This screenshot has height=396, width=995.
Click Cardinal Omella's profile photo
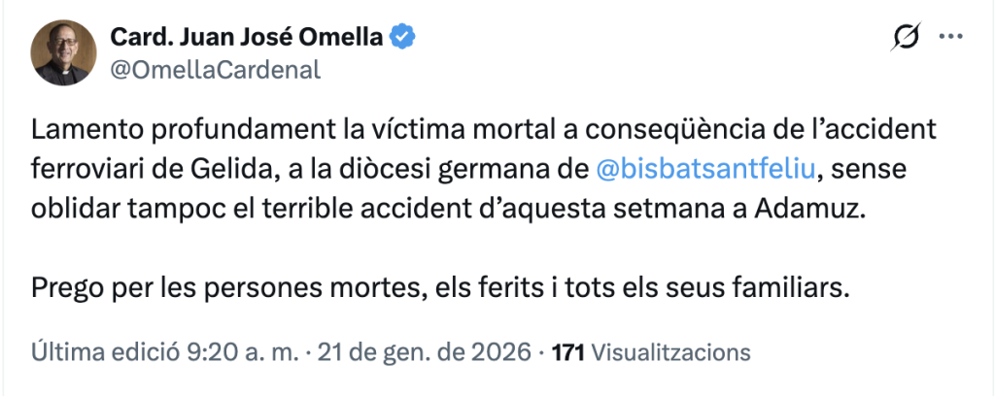[x=63, y=53]
